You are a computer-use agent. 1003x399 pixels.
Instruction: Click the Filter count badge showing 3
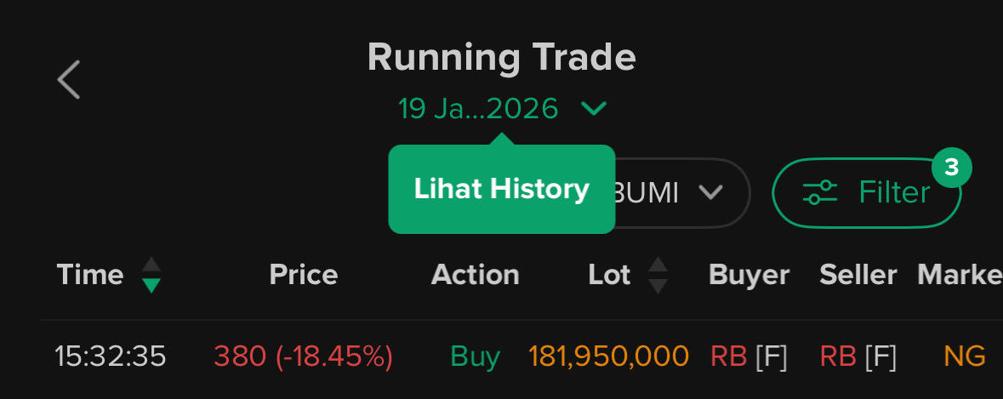point(951,168)
